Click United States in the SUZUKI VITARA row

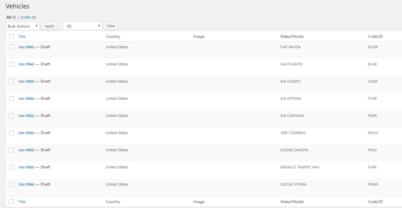[117, 184]
